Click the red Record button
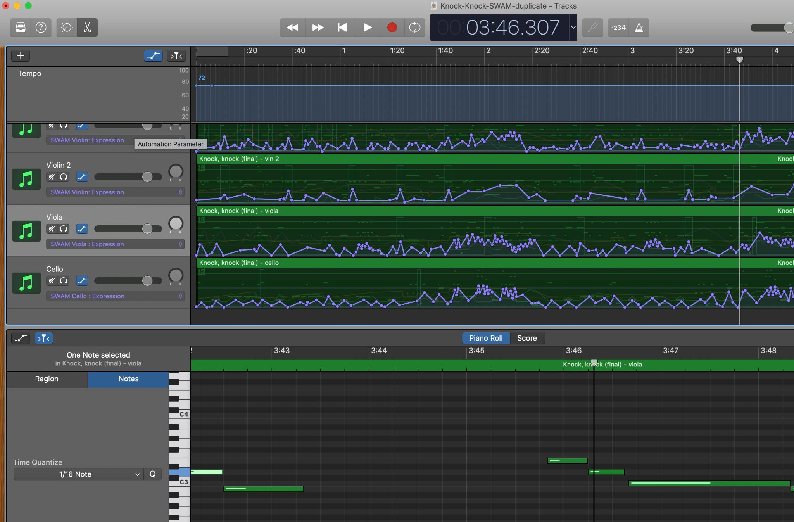The image size is (794, 522). coord(392,28)
